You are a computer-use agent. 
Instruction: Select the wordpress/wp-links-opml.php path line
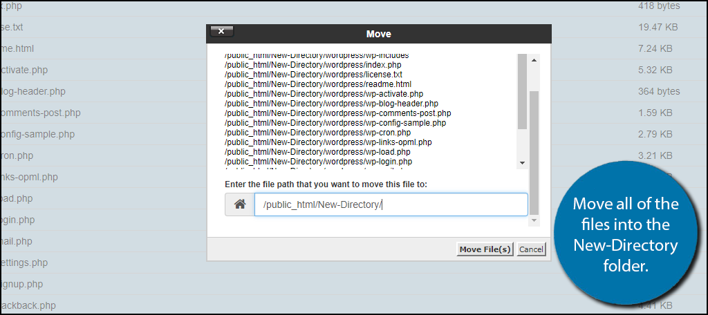328,142
